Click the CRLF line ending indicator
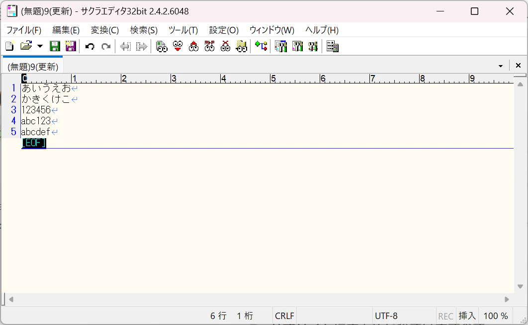This screenshot has width=528, height=325. click(284, 316)
